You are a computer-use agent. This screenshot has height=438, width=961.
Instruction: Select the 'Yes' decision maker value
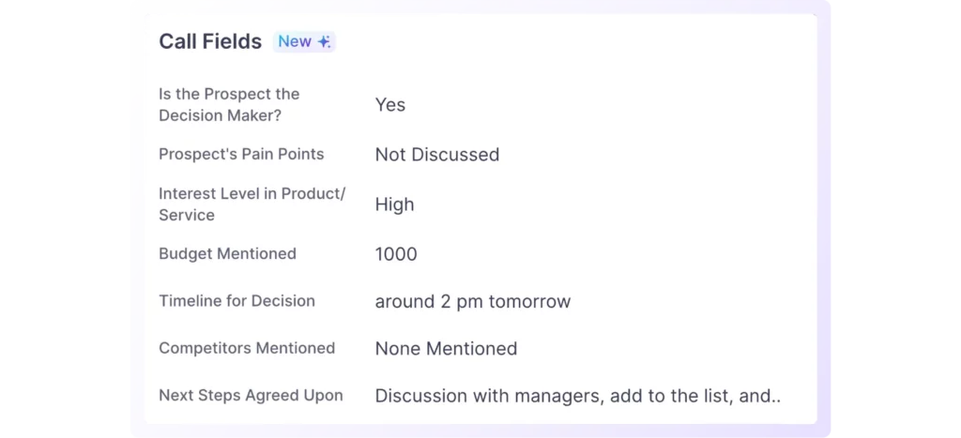390,105
